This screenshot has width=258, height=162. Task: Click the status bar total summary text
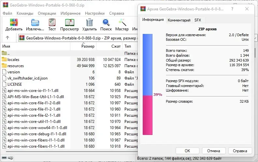[x=179, y=158]
